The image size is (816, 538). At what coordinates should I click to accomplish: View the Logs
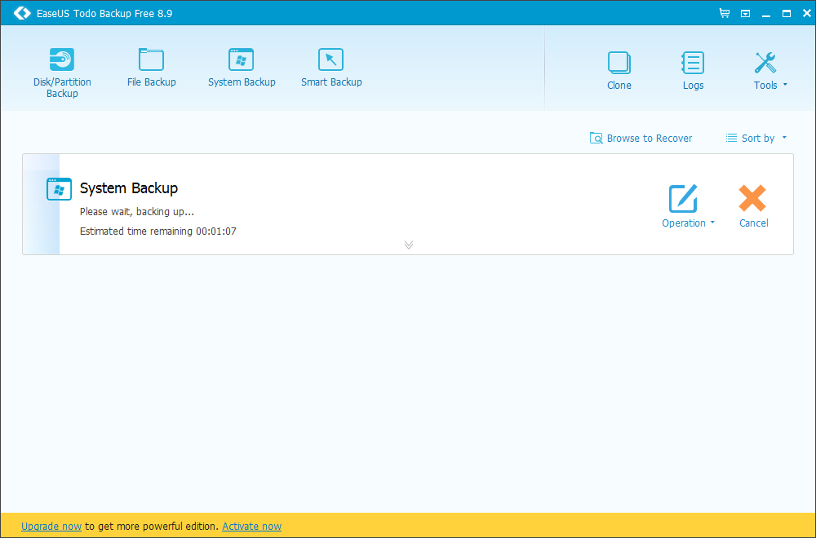point(693,71)
